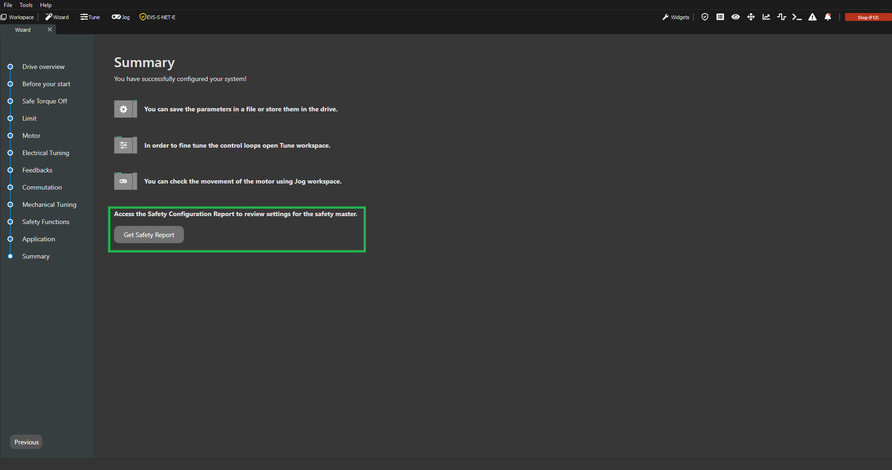This screenshot has height=470, width=892.
Task: Open notifications bell icon
Action: (x=828, y=17)
